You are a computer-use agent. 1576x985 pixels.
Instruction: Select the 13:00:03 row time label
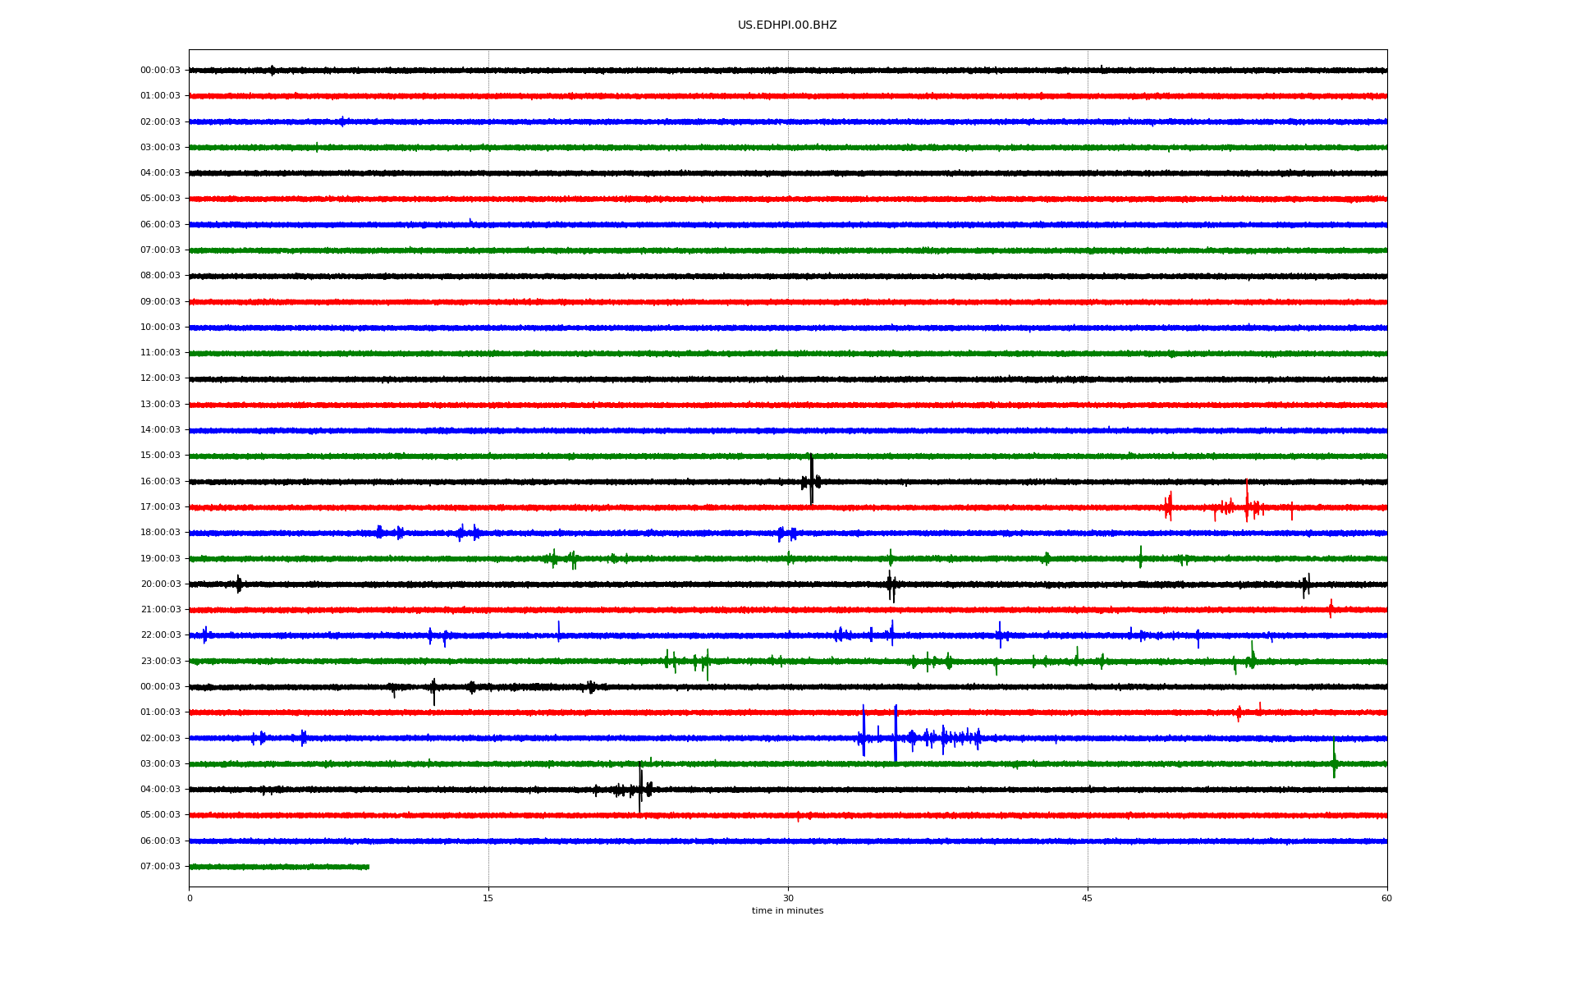[160, 405]
